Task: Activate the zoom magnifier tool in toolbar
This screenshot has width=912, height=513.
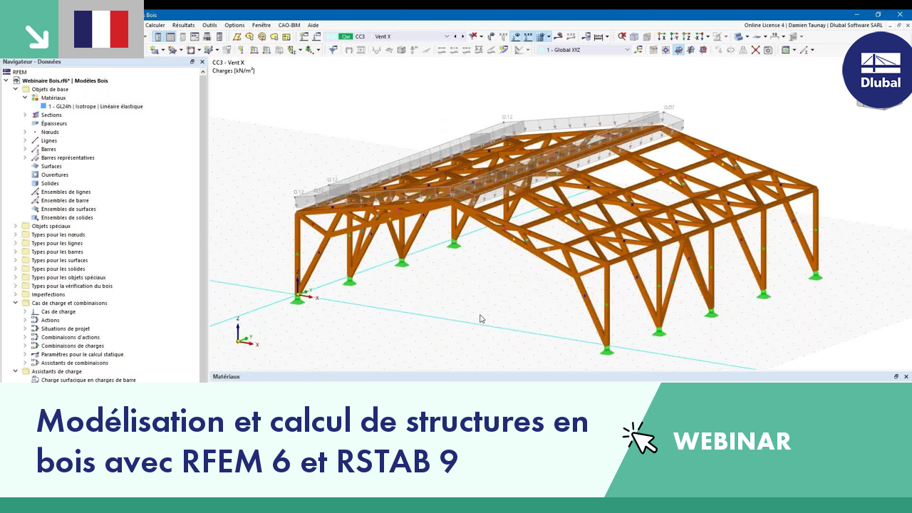Action: (621, 36)
